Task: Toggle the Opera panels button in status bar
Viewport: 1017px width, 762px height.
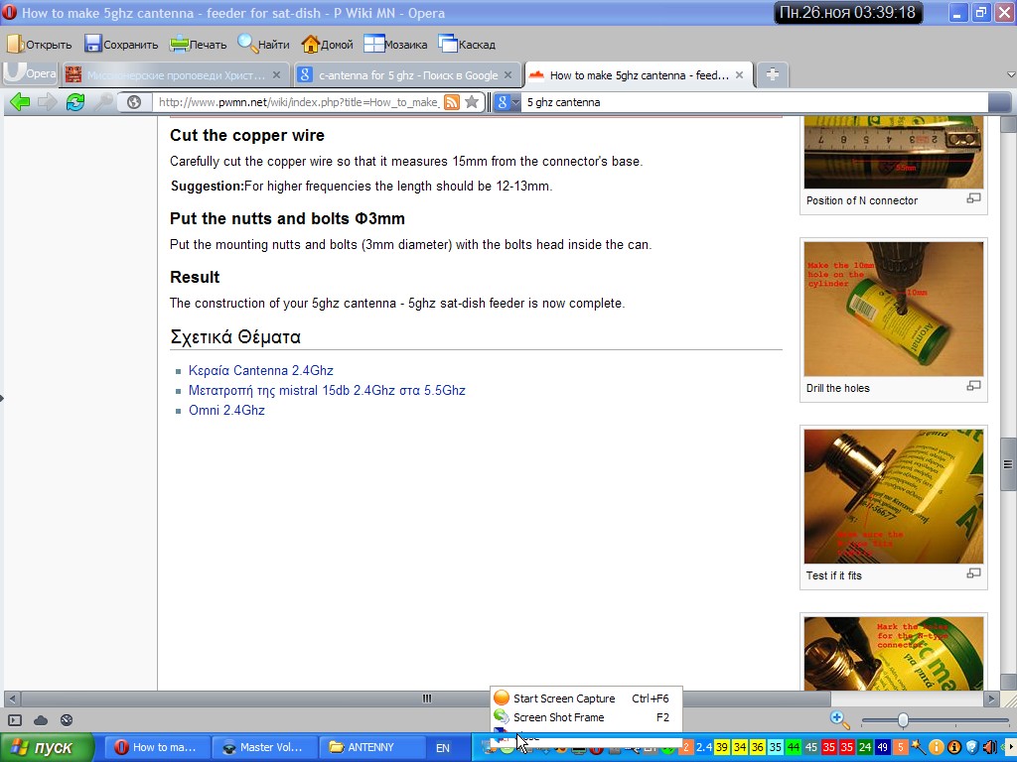Action: (x=15, y=720)
